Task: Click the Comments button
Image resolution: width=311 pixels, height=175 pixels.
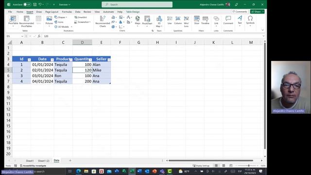Action: [240, 12]
